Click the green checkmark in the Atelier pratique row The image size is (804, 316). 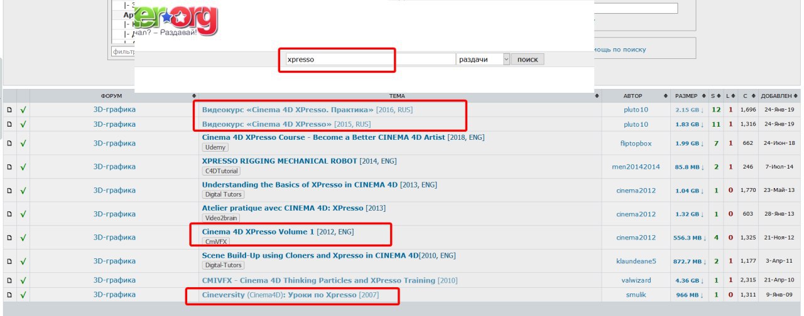(23, 214)
